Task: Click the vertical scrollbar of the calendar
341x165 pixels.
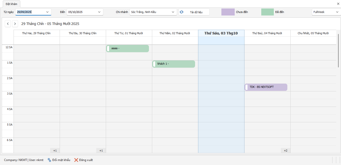Action: (338, 50)
